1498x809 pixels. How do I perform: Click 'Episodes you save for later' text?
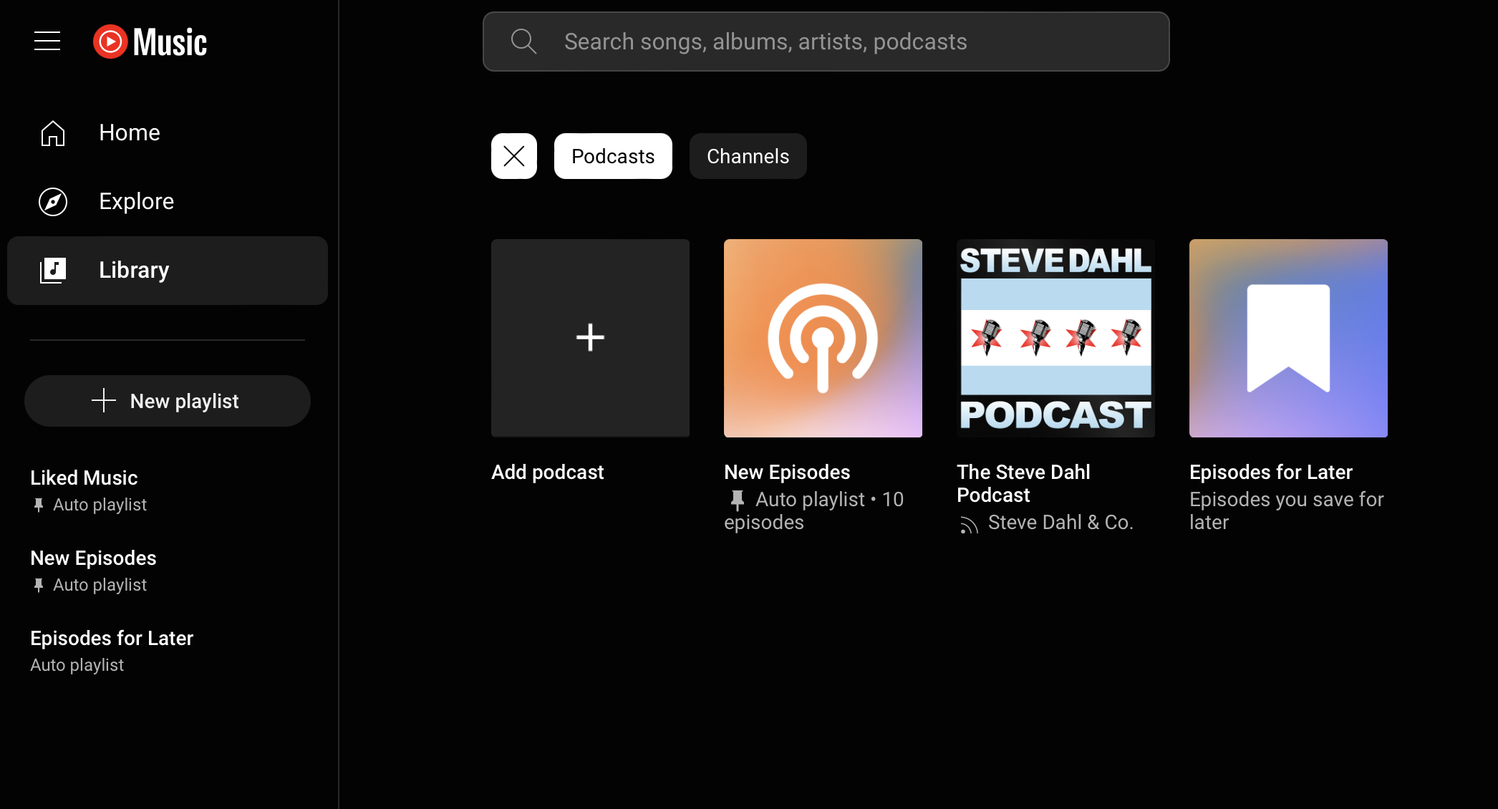(x=1287, y=511)
